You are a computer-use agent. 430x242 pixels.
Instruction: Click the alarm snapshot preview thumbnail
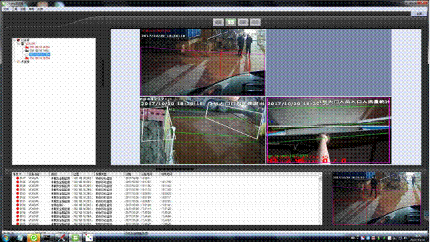click(377, 199)
